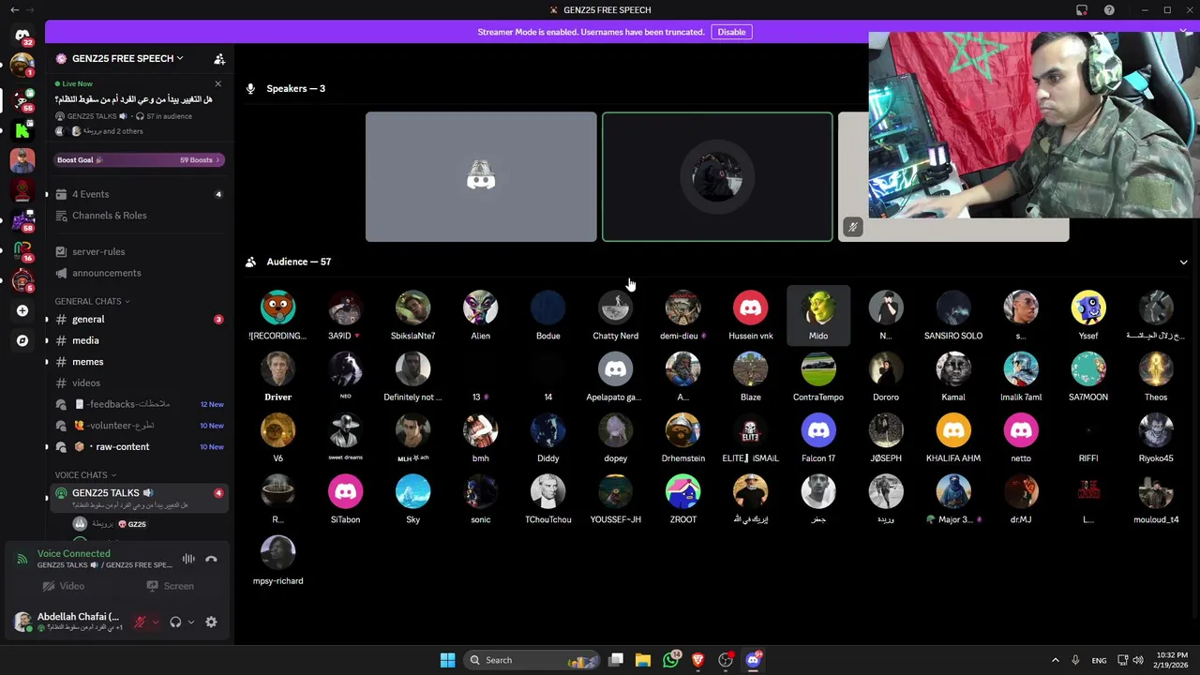This screenshot has width=1200, height=675.
Task: Open the GENZ25 TALKS stage channel
Action: click(139, 497)
